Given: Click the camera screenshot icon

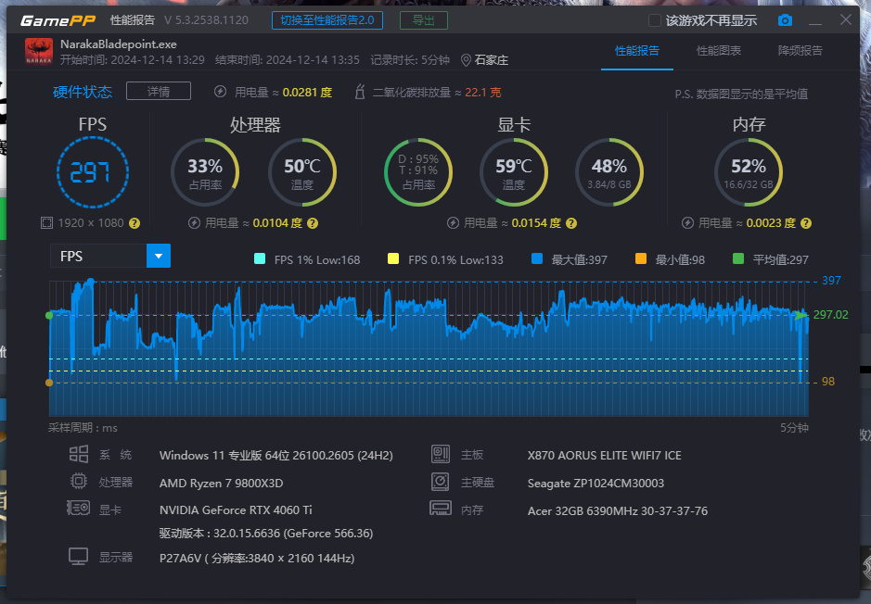Looking at the screenshot, I should click(x=785, y=20).
